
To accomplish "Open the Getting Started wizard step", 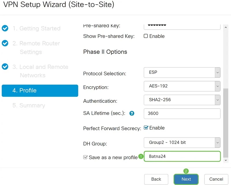I will pos(36,28).
